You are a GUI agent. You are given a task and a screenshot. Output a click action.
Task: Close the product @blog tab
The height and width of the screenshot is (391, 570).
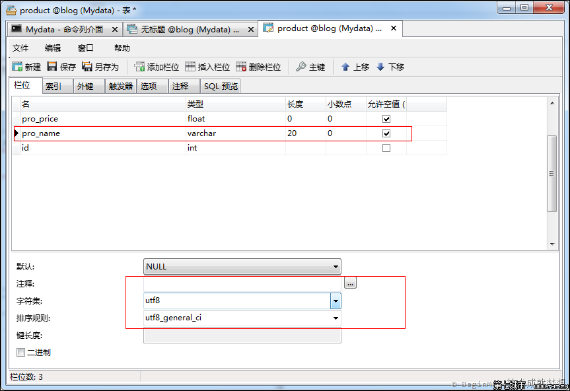[x=394, y=28]
